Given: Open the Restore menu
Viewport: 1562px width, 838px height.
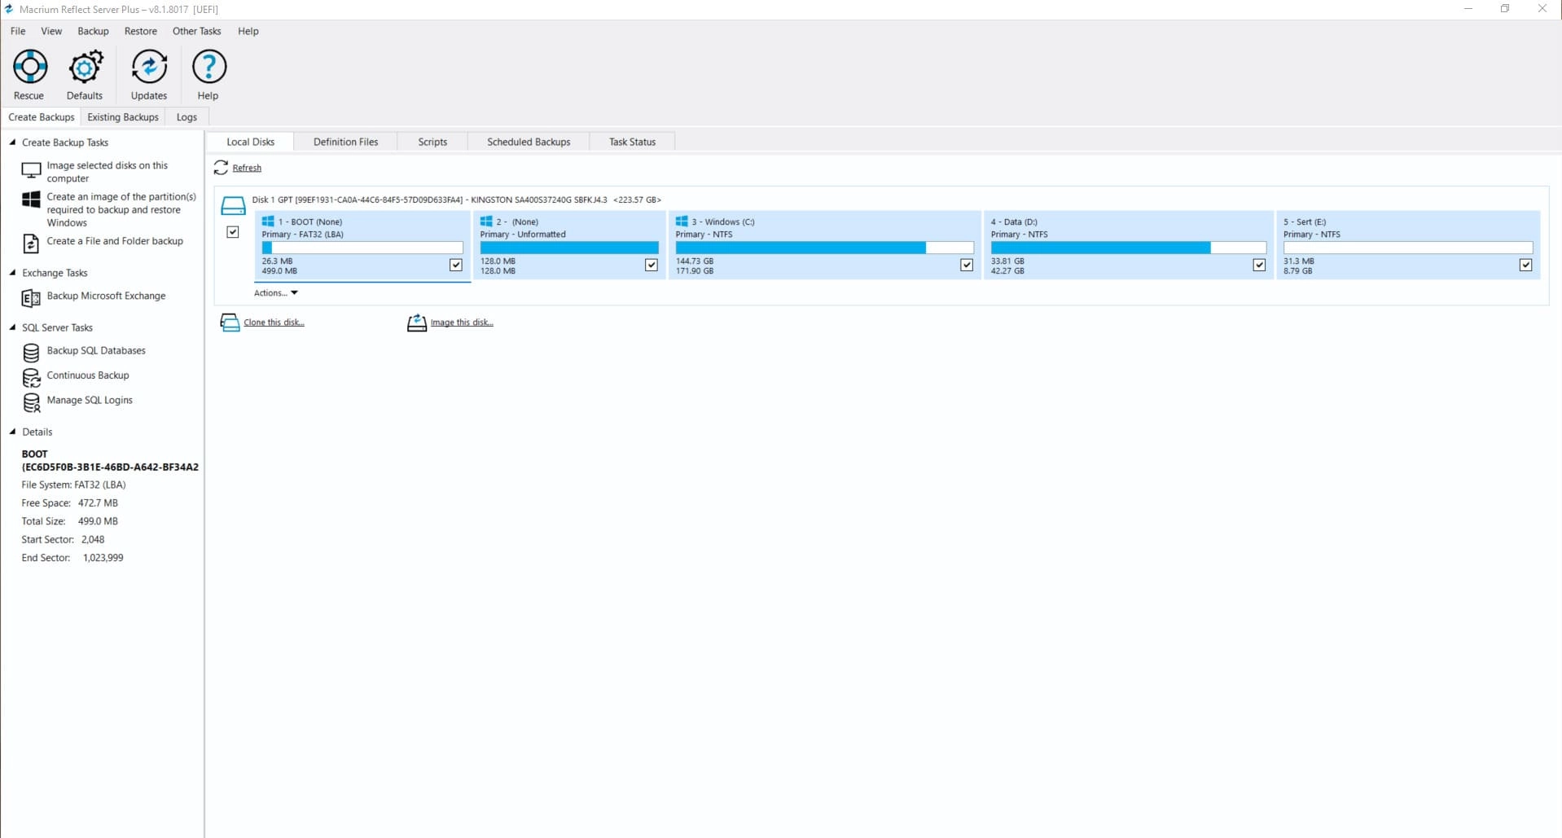Looking at the screenshot, I should (141, 31).
